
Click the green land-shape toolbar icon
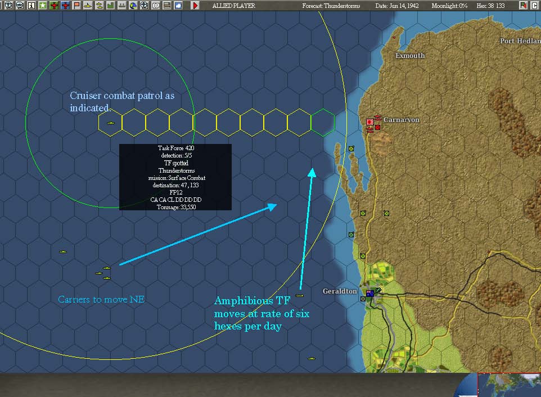110,6
